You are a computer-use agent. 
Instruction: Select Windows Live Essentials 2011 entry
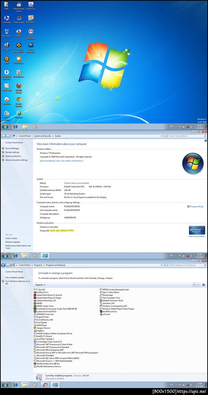(113, 306)
